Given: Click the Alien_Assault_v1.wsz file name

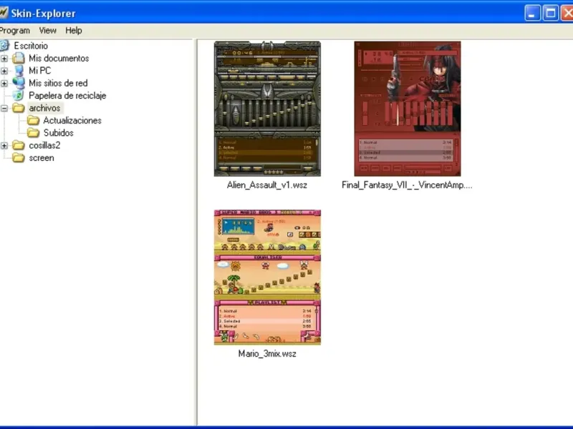Looking at the screenshot, I should [267, 185].
